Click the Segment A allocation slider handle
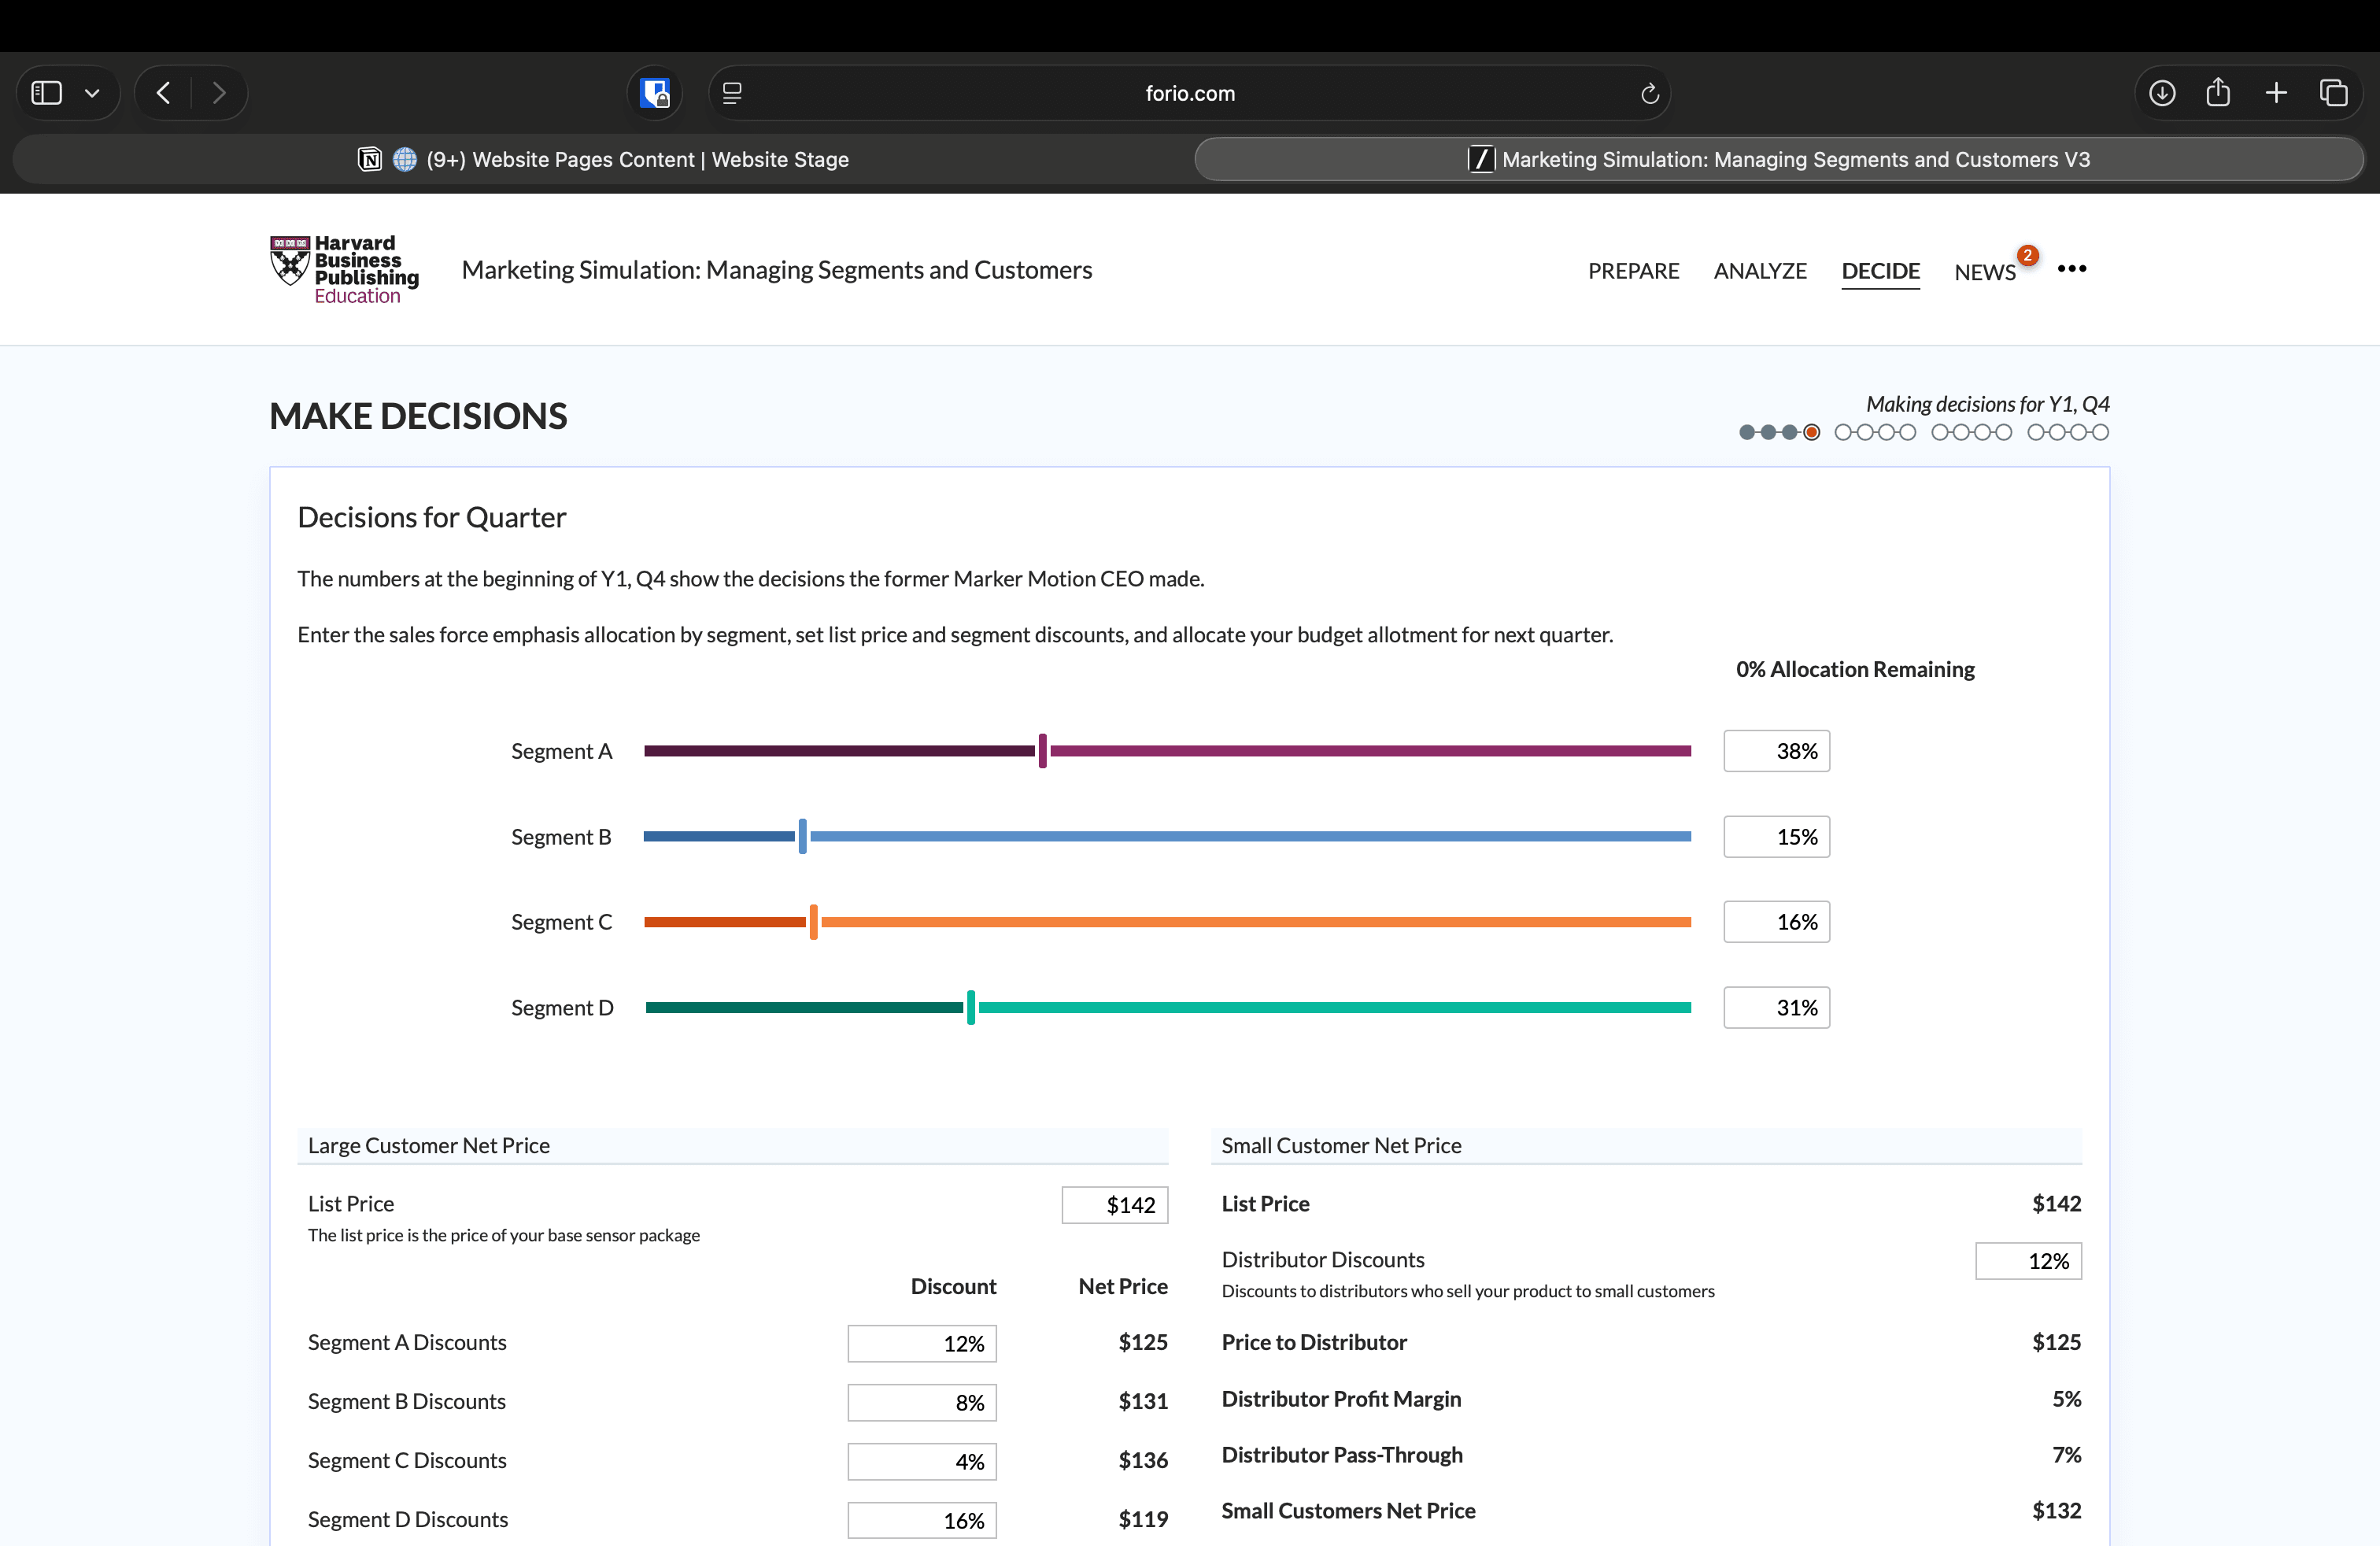The height and width of the screenshot is (1546, 2380). pos(1042,751)
